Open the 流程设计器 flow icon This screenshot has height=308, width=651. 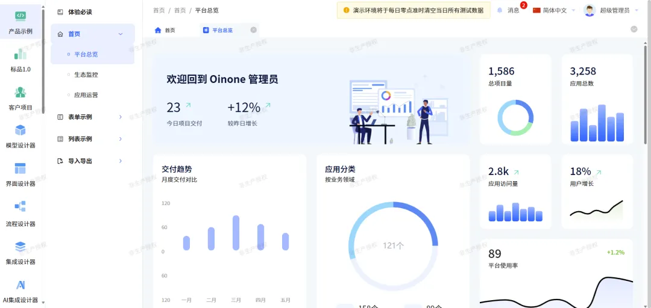point(20,206)
